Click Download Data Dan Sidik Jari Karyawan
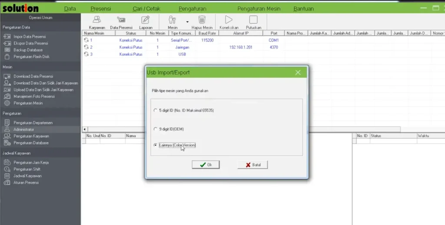 pyautogui.click(x=46, y=83)
